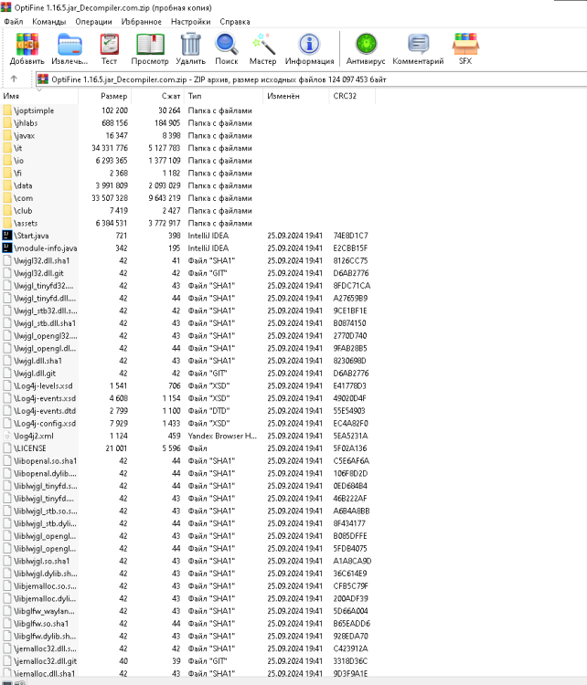Select the \javax folder icon
The image size is (587, 685).
[x=7, y=135]
